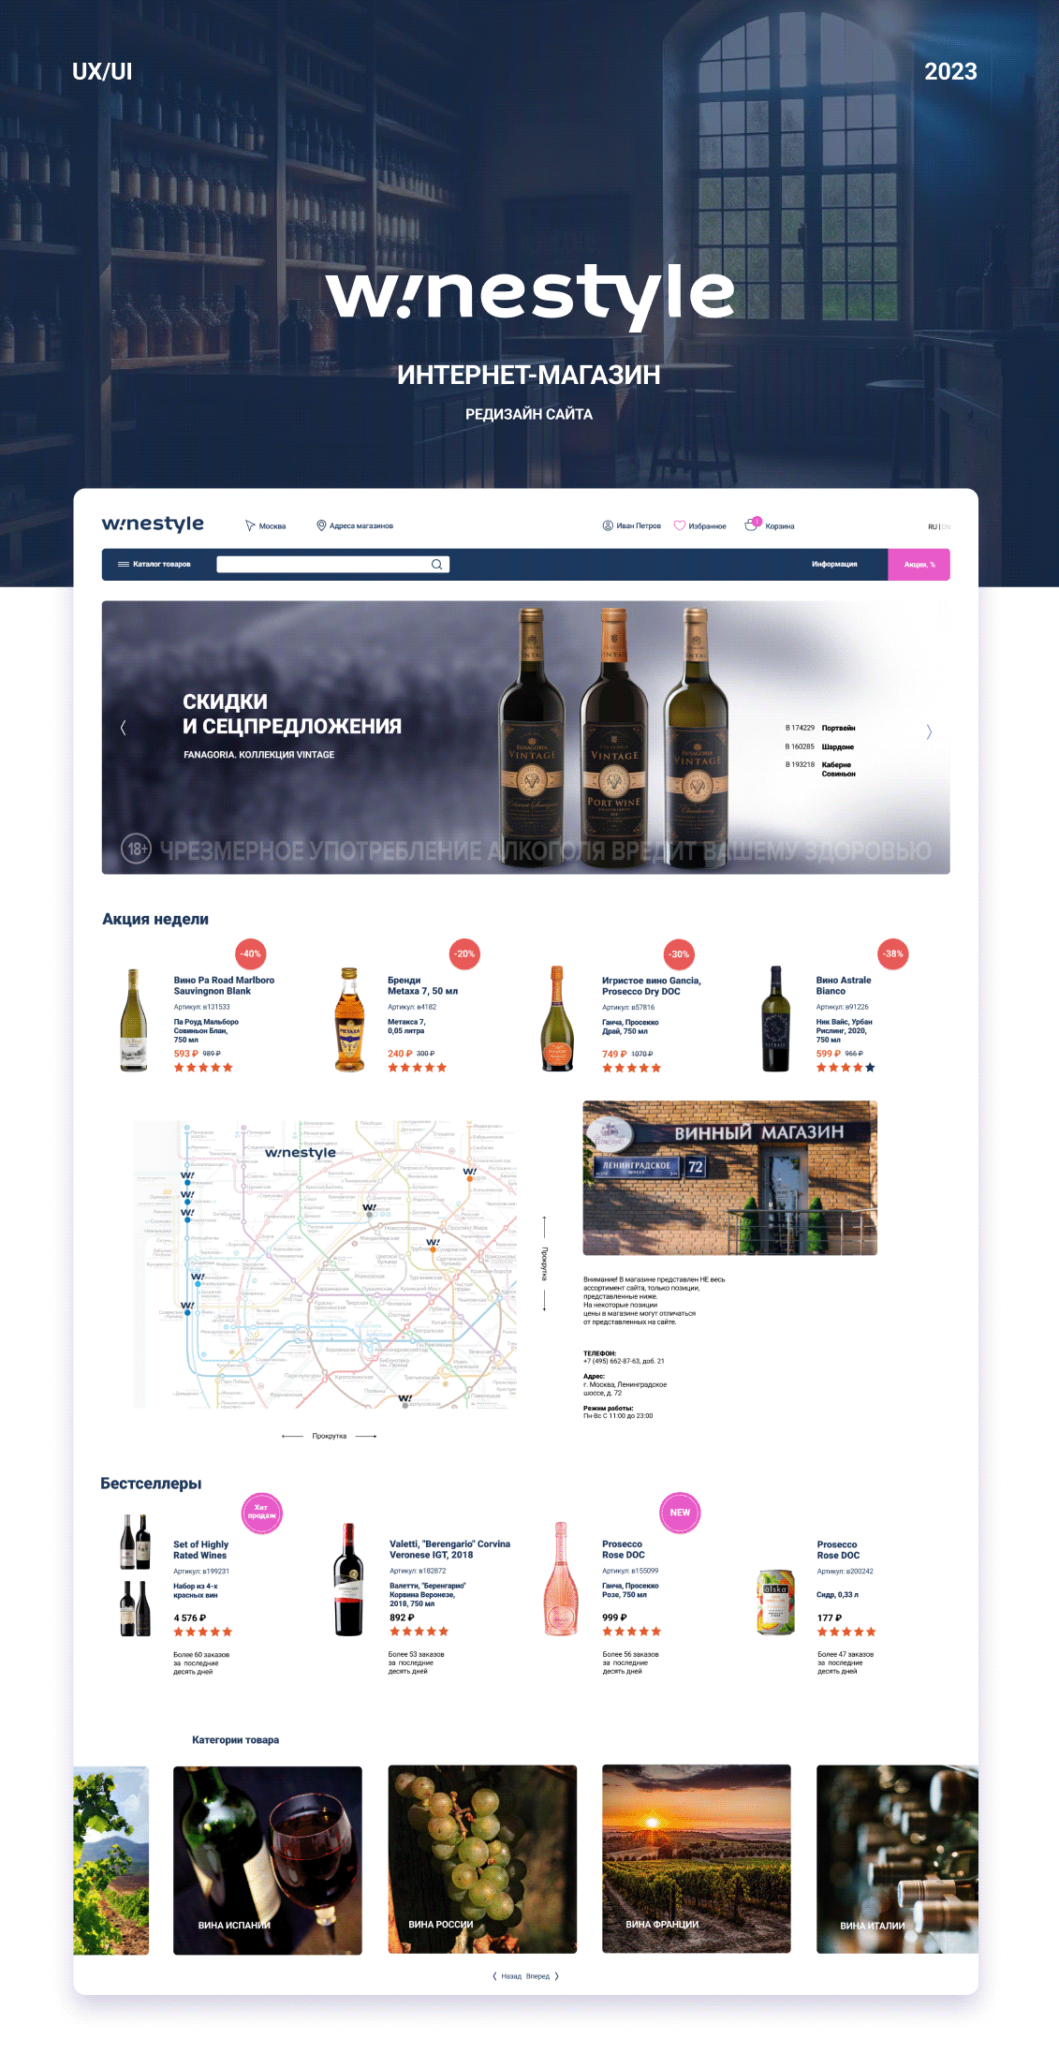Viewport: 1059px width, 2068px height.
Task: Click the search magnifier icon
Action: 436,564
